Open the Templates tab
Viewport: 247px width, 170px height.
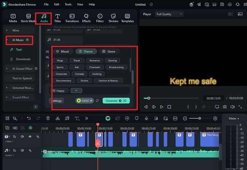127,18
